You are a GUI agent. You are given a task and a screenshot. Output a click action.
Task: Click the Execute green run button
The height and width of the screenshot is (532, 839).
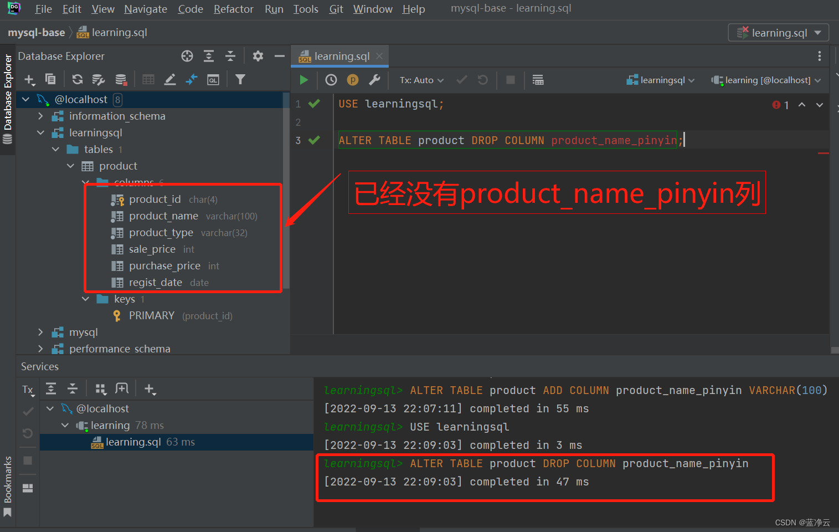click(303, 80)
